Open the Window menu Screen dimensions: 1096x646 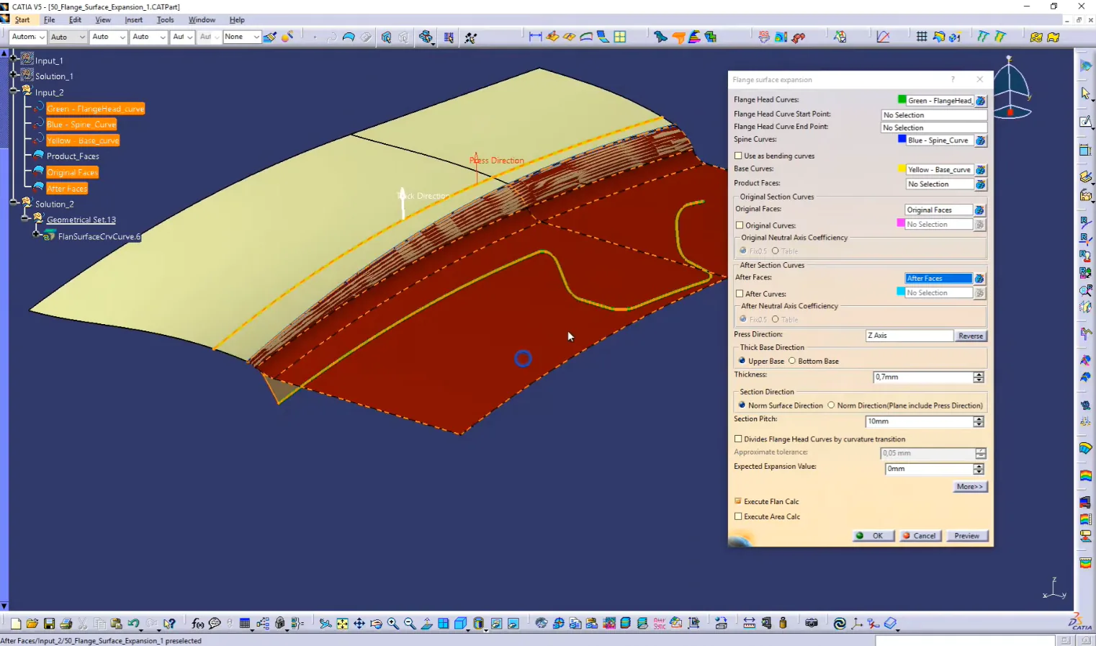[202, 20]
